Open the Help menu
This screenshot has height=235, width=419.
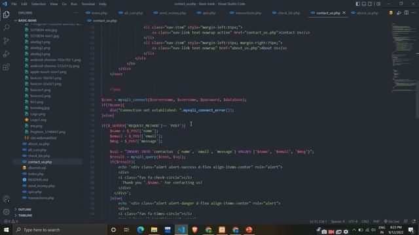tap(103, 4)
